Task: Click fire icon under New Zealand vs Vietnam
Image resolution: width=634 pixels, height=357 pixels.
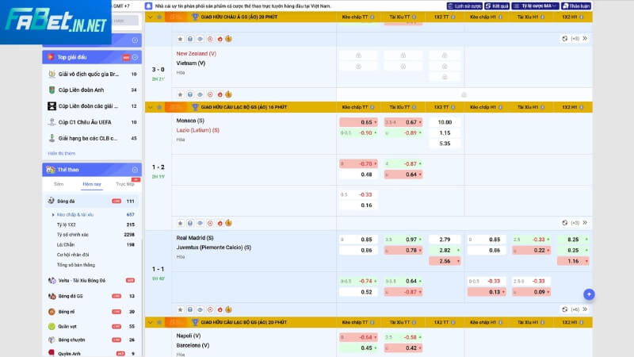Action: click(x=220, y=94)
